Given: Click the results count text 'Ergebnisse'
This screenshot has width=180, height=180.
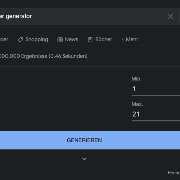Looking at the screenshot, I should pyautogui.click(x=34, y=56).
